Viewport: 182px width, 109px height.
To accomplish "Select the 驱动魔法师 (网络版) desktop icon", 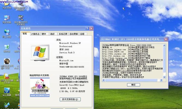I will [21, 6].
